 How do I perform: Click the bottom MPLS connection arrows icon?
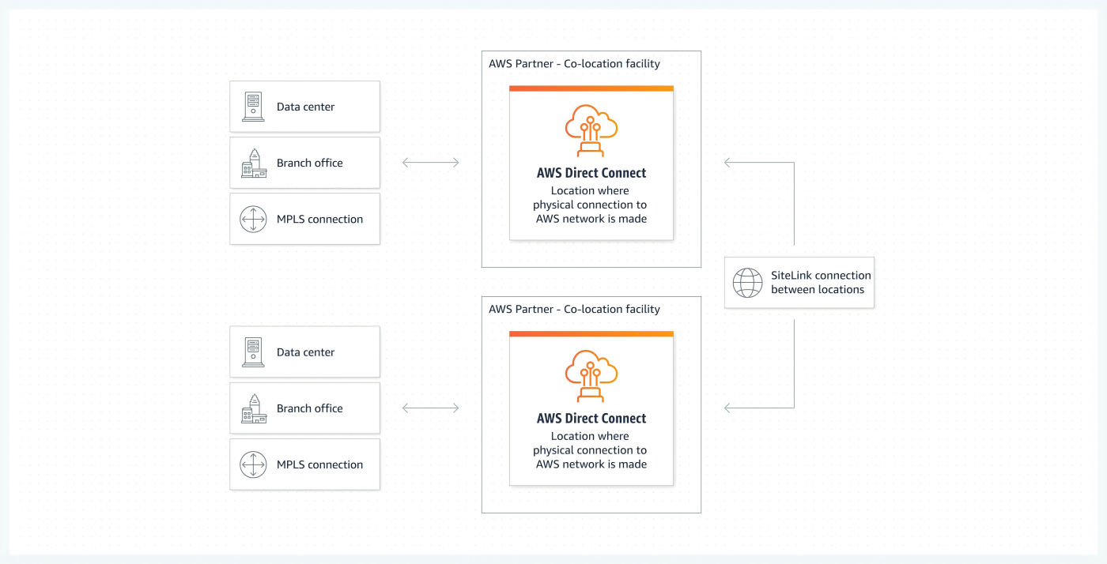pyautogui.click(x=253, y=464)
